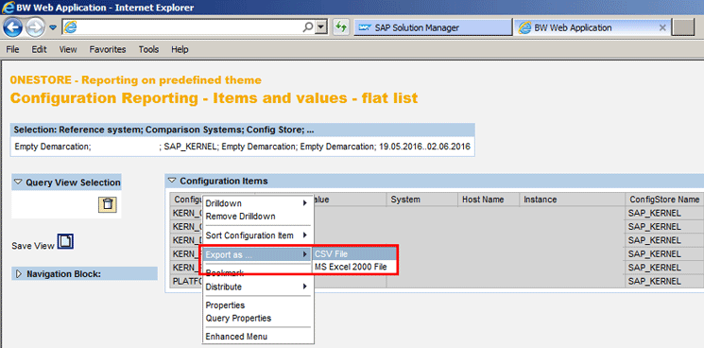Collapse the Configuration Items panel
This screenshot has width=704, height=348.
pyautogui.click(x=171, y=181)
